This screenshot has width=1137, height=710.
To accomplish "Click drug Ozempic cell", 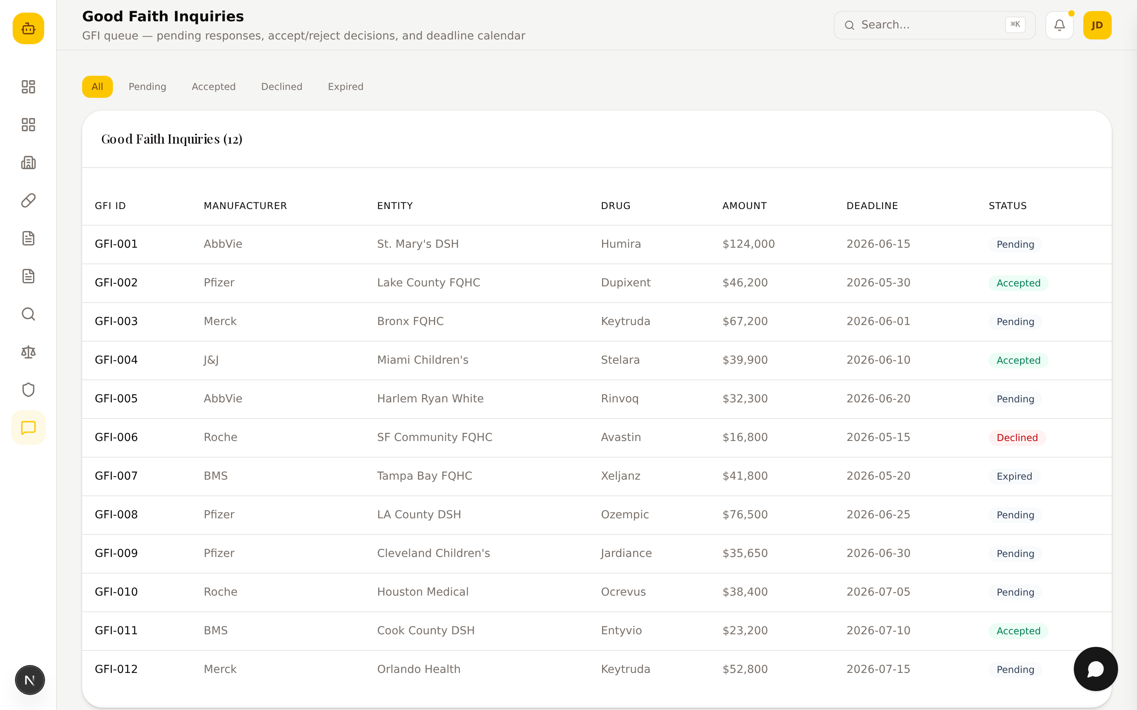I will (625, 515).
